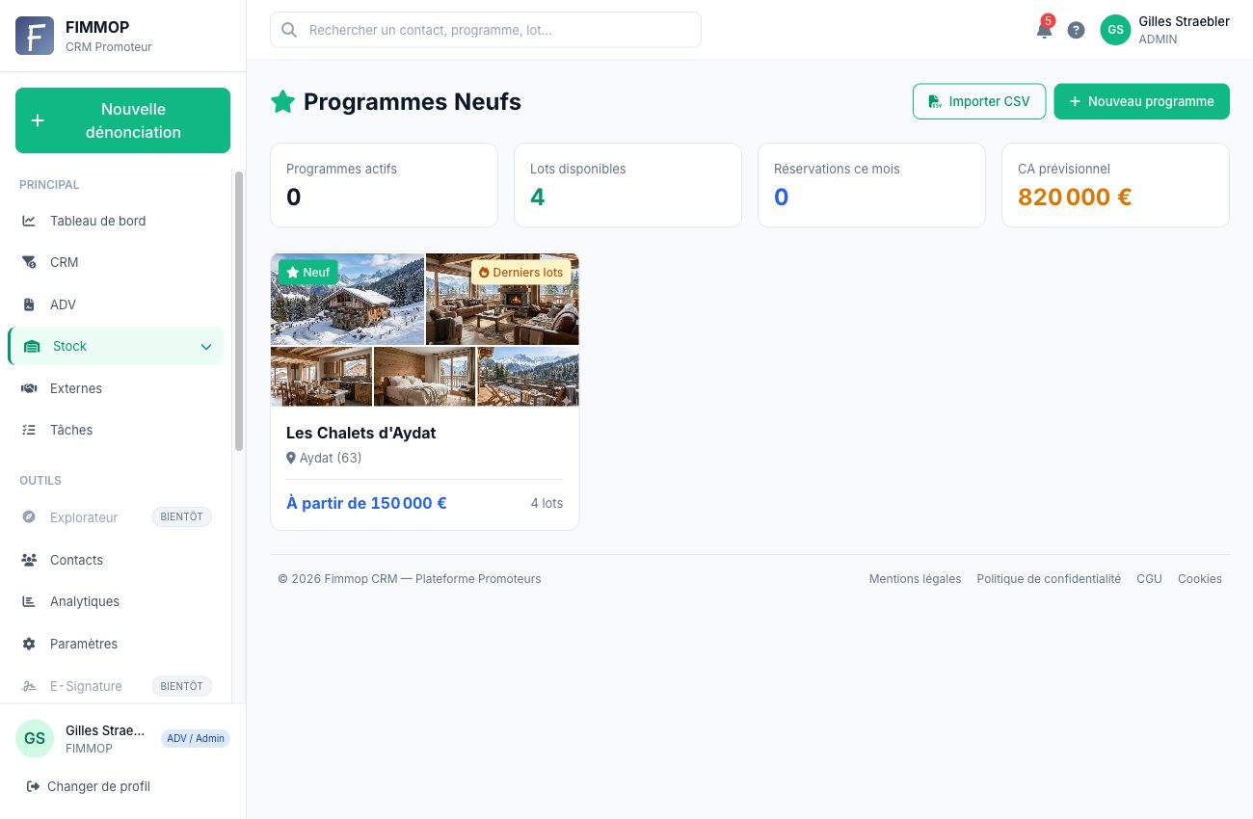Select the Stock menu item

pyautogui.click(x=116, y=346)
